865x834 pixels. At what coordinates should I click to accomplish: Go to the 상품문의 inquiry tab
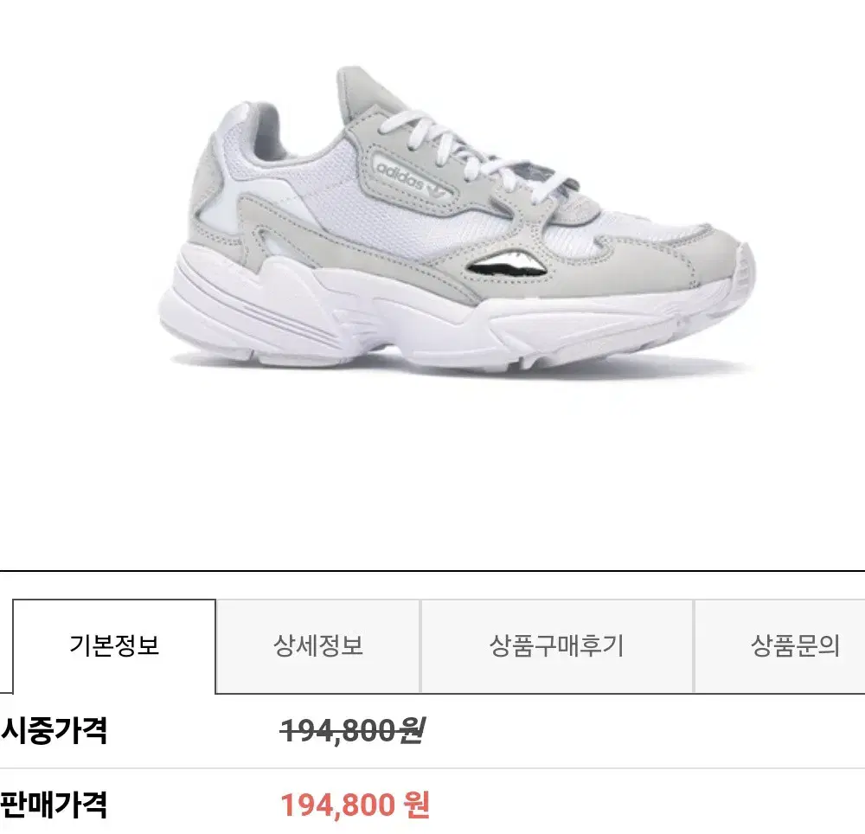[795, 646]
